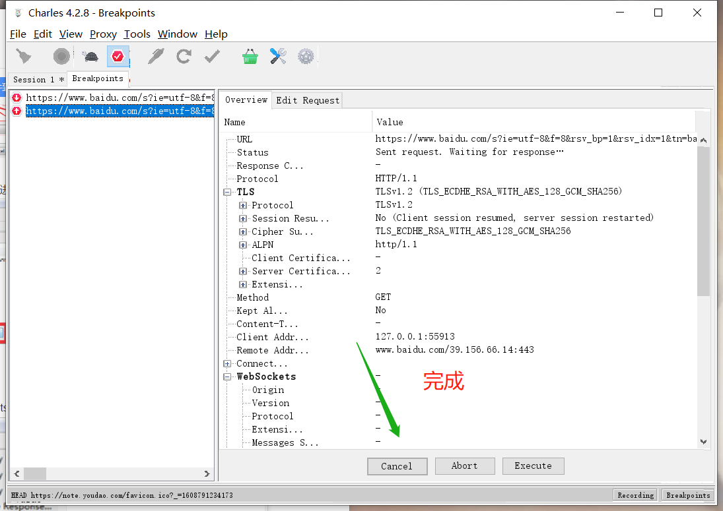Viewport: 723px width, 511px height.
Task: Click the Name column header
Action: tap(296, 122)
